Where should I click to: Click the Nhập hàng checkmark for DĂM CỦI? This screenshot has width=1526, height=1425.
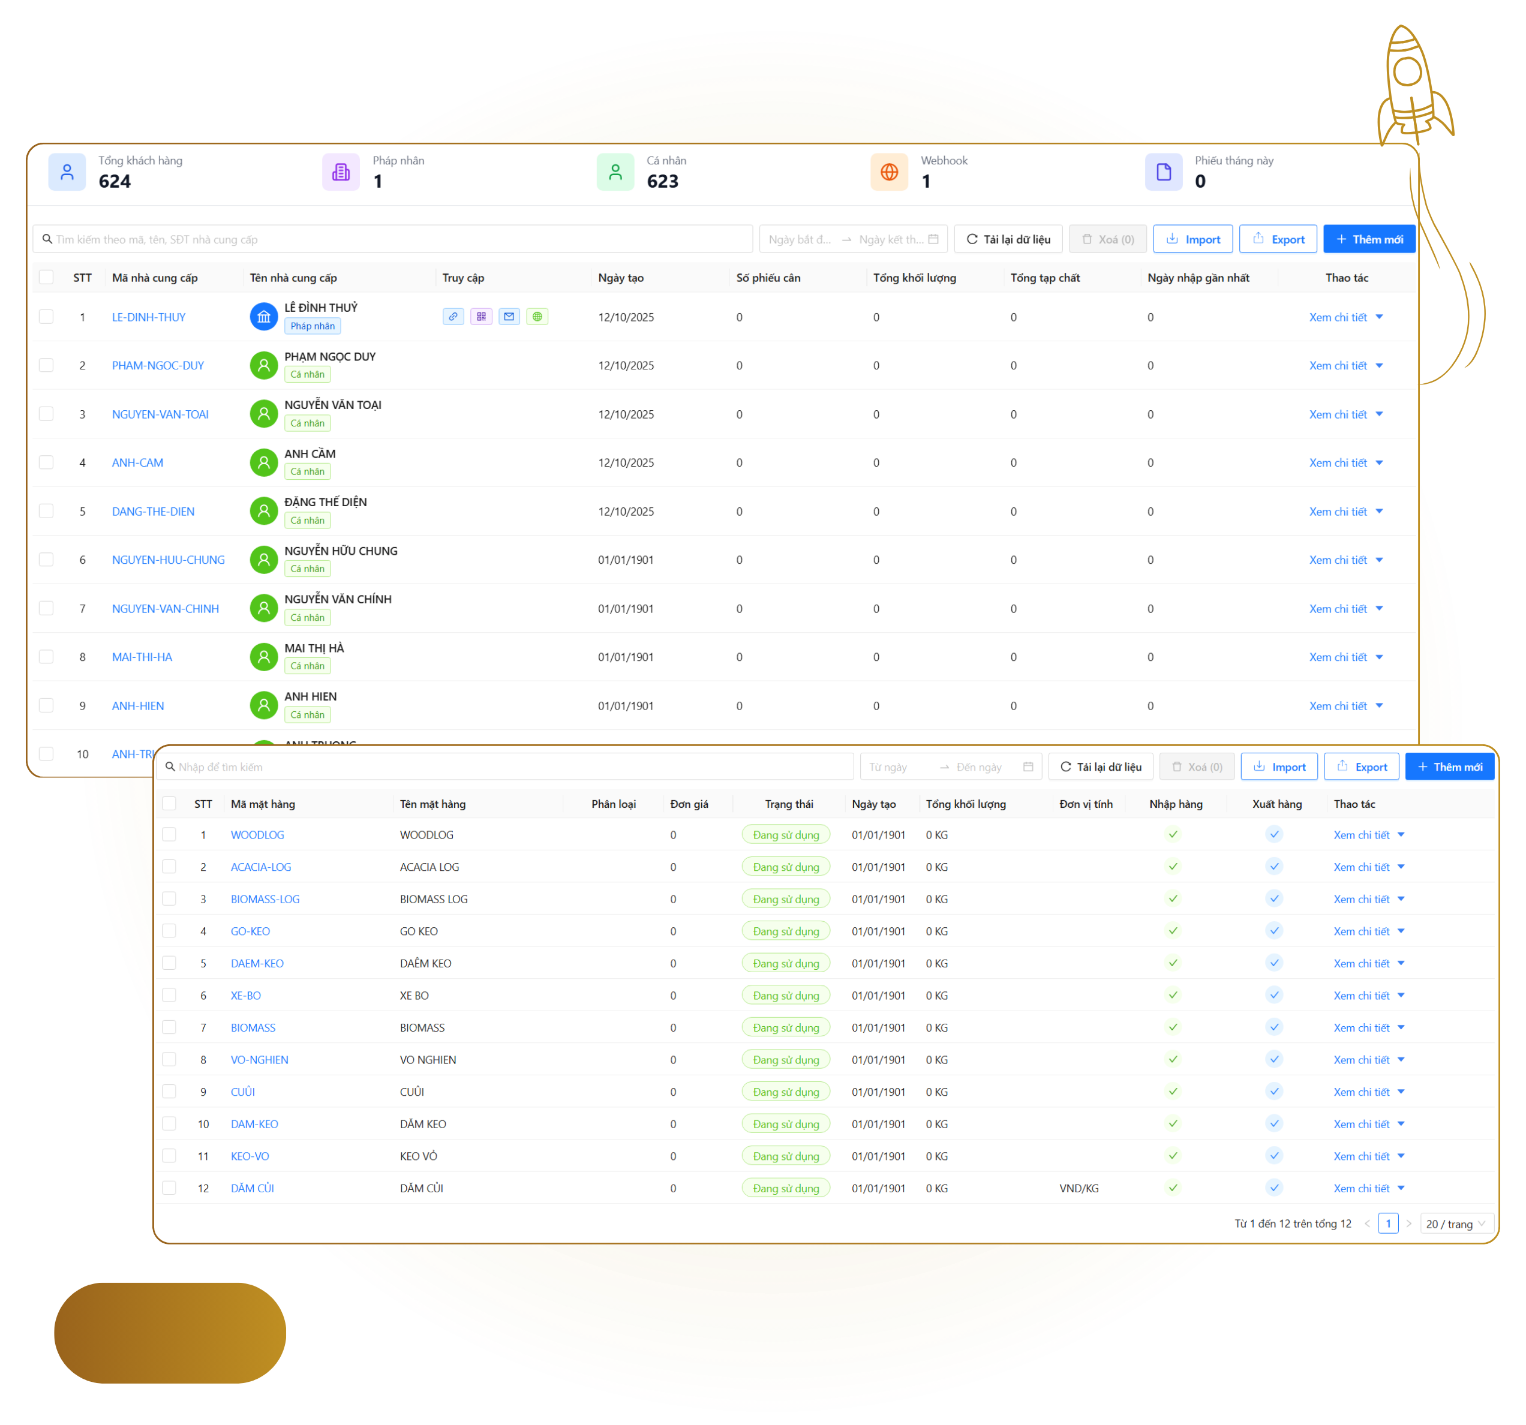pyautogui.click(x=1172, y=1187)
